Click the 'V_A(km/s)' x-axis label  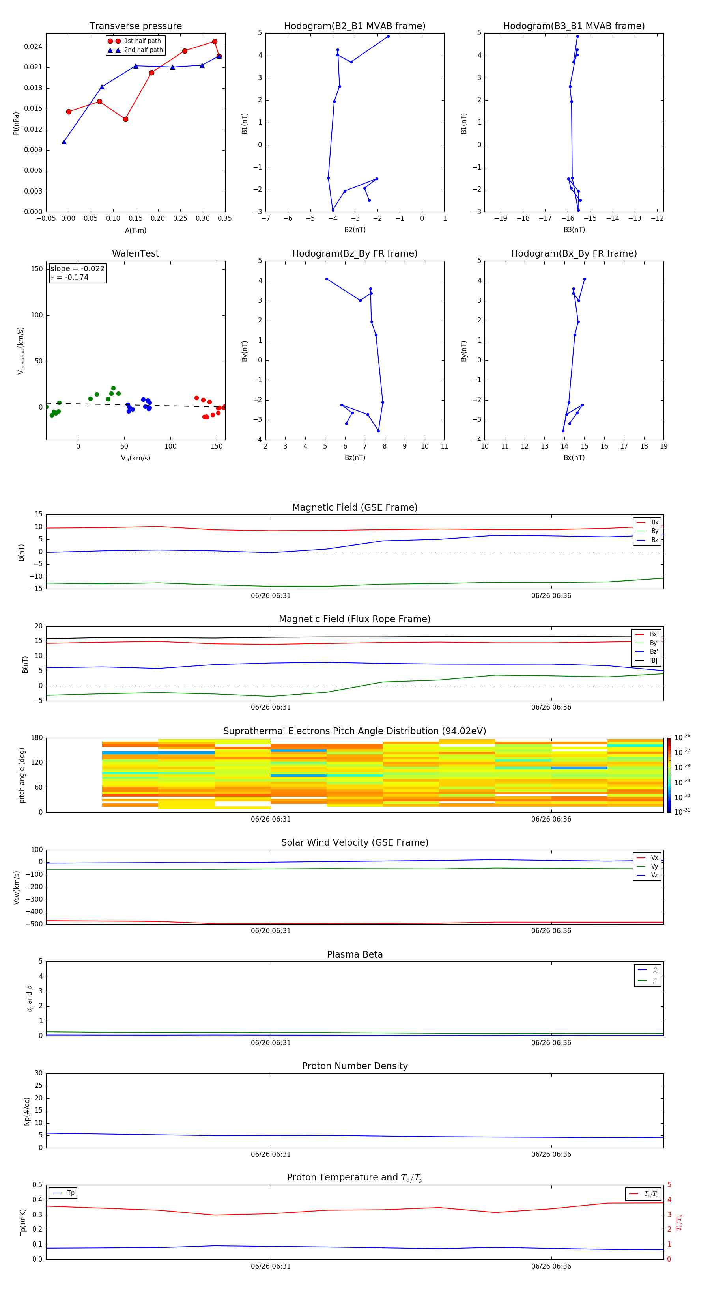135,458
